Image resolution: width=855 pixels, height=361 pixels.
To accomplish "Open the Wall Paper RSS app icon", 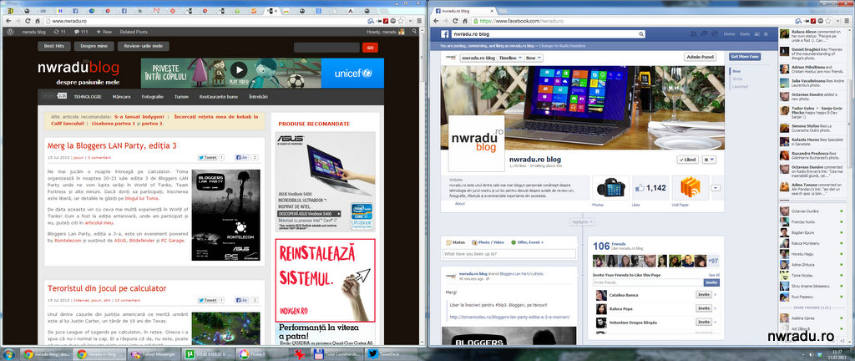I will [690, 188].
